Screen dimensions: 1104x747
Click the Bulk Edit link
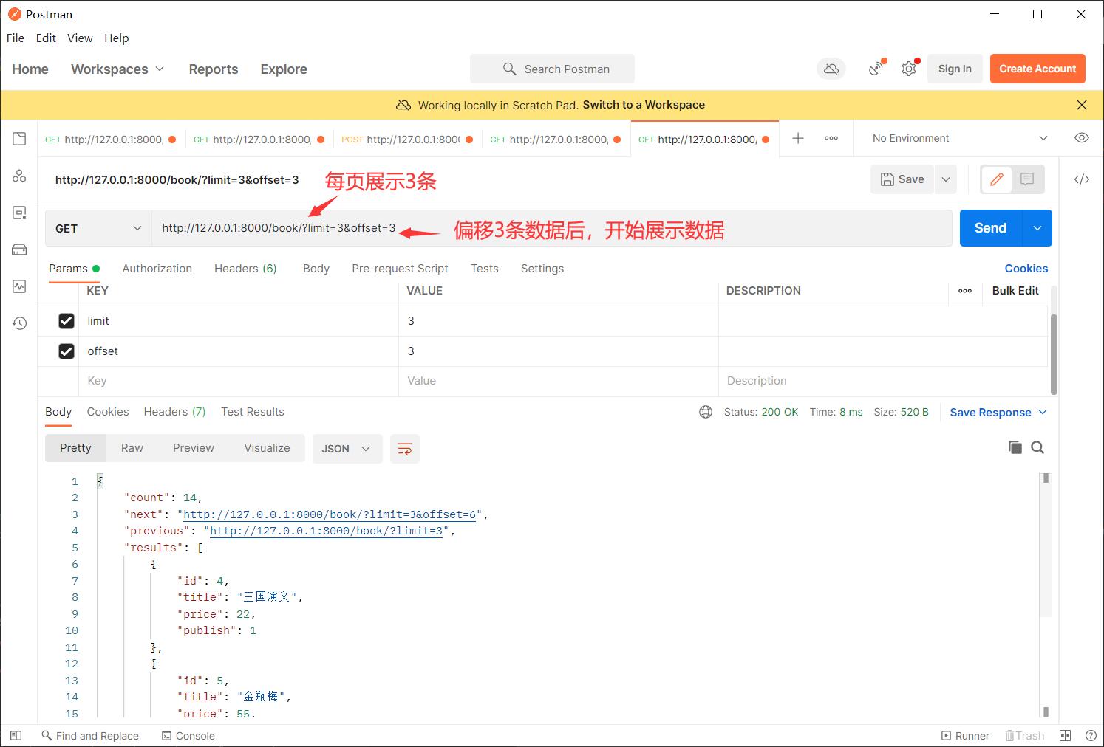pyautogui.click(x=1015, y=291)
